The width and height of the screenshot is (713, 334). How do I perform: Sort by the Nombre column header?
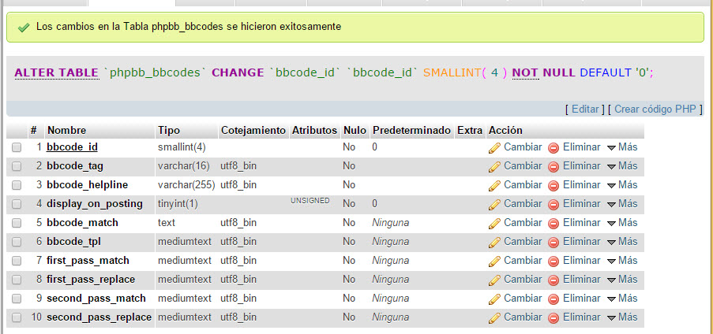(66, 130)
